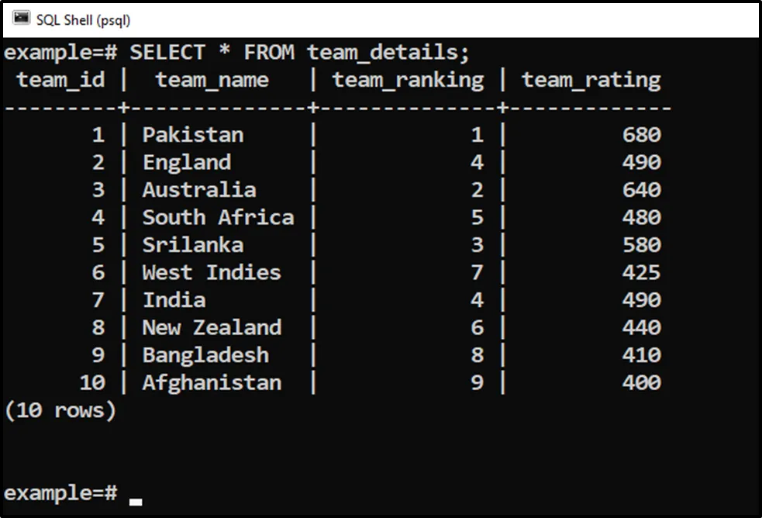This screenshot has height=518, width=762.
Task: Click the team_id column header
Action: (x=60, y=80)
